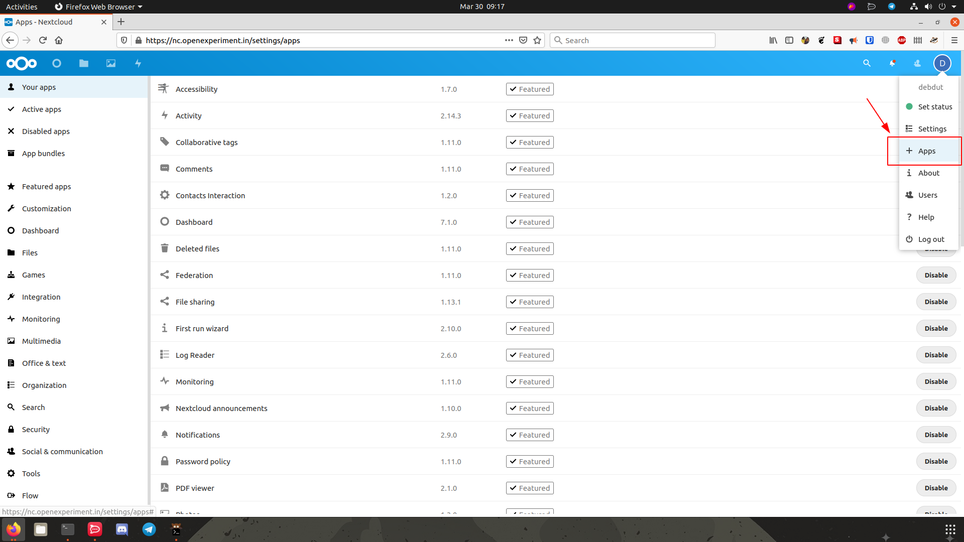Open Activities overview
Screen dimensions: 964x542
point(22,7)
